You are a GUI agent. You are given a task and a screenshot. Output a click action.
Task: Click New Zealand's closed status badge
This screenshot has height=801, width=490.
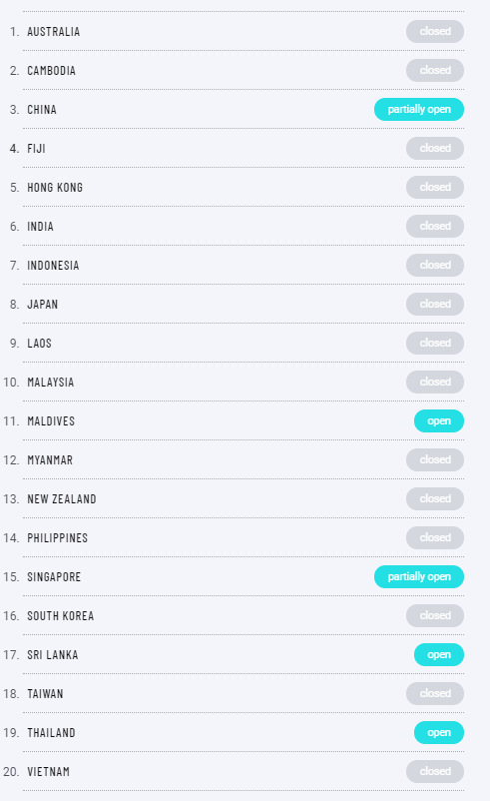tap(435, 499)
